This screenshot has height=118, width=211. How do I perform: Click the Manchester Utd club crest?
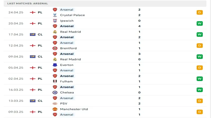click(x=55, y=109)
